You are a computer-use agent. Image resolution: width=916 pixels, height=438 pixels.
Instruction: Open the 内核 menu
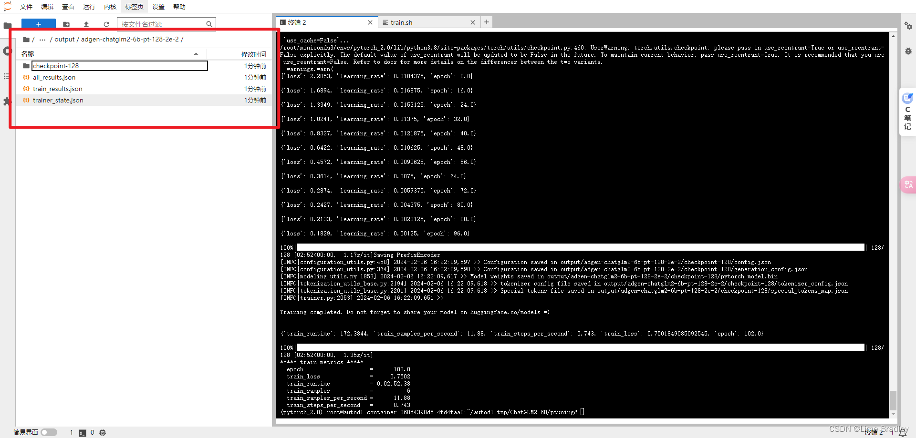coord(110,7)
